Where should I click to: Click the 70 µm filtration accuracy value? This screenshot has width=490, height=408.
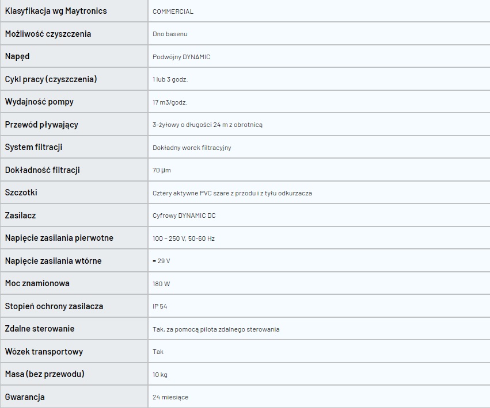click(162, 170)
